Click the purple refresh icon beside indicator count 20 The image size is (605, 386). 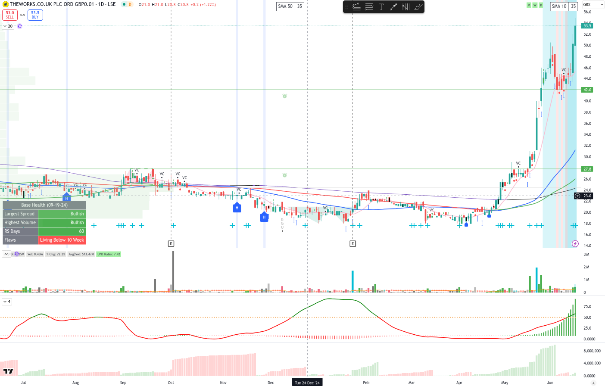(x=20, y=26)
